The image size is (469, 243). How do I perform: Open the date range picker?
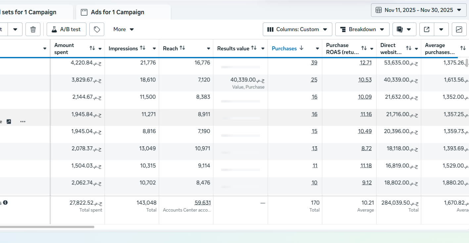click(x=419, y=10)
